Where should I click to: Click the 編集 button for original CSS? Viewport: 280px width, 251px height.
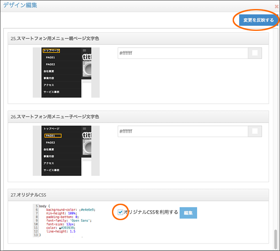(188, 213)
